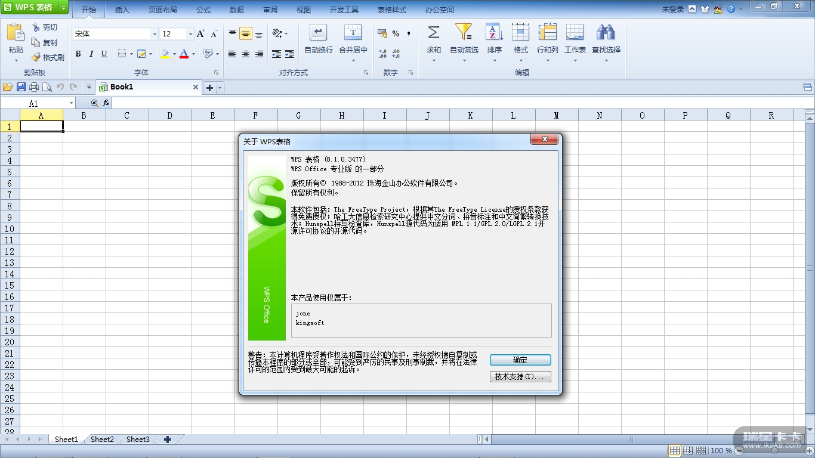Click the decrease decimal places icon

tap(396, 54)
